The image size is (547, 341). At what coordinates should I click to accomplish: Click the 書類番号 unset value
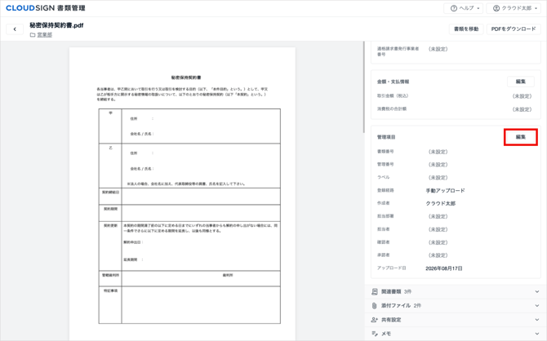coord(438,152)
